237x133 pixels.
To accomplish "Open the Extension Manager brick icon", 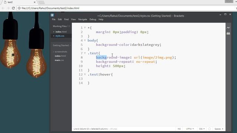I will click(228, 34).
